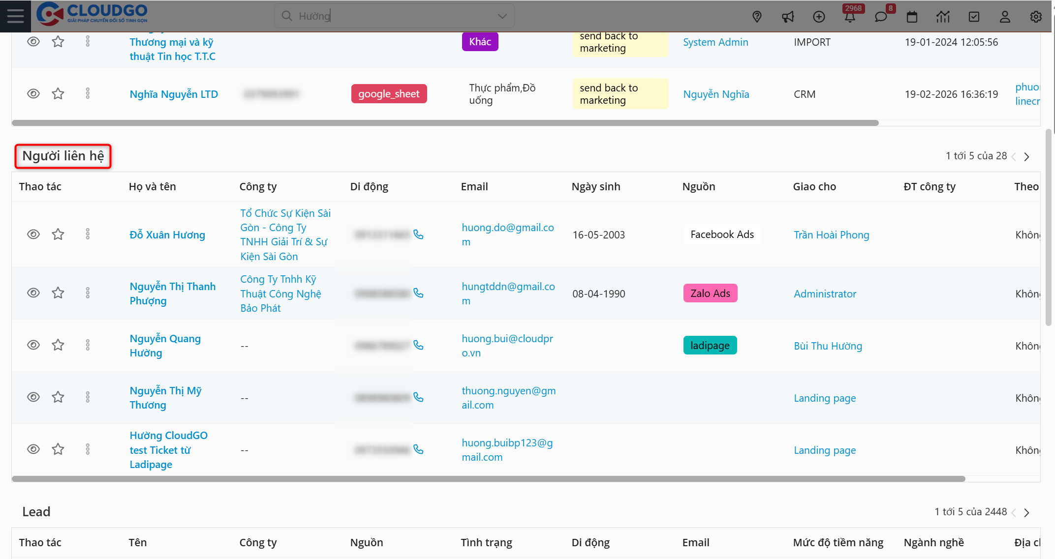Click phone icon for Đỗ Xuân Hương
The width and height of the screenshot is (1055, 559).
click(x=418, y=235)
